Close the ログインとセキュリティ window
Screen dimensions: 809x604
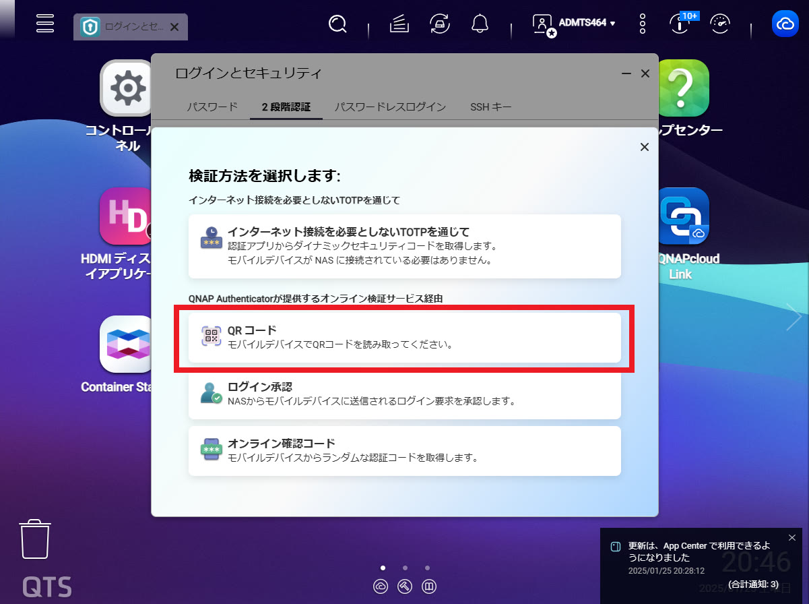pos(645,73)
